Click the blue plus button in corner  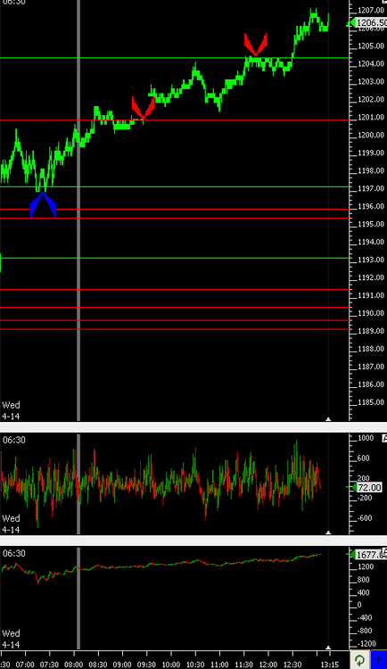point(378,660)
